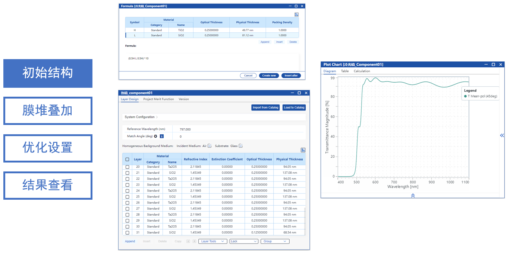
Task: Check the select-all header checkbox
Action: pyautogui.click(x=127, y=160)
